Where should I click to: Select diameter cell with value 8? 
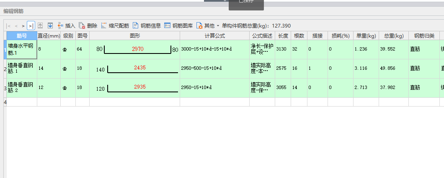point(49,49)
